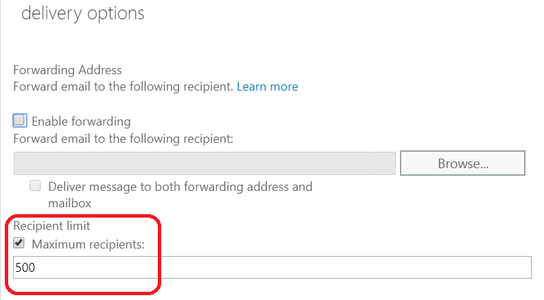Screen dimensions: 544x300
Task: Click the 'Forward email to the following recipient:' field label
Action: [123, 139]
